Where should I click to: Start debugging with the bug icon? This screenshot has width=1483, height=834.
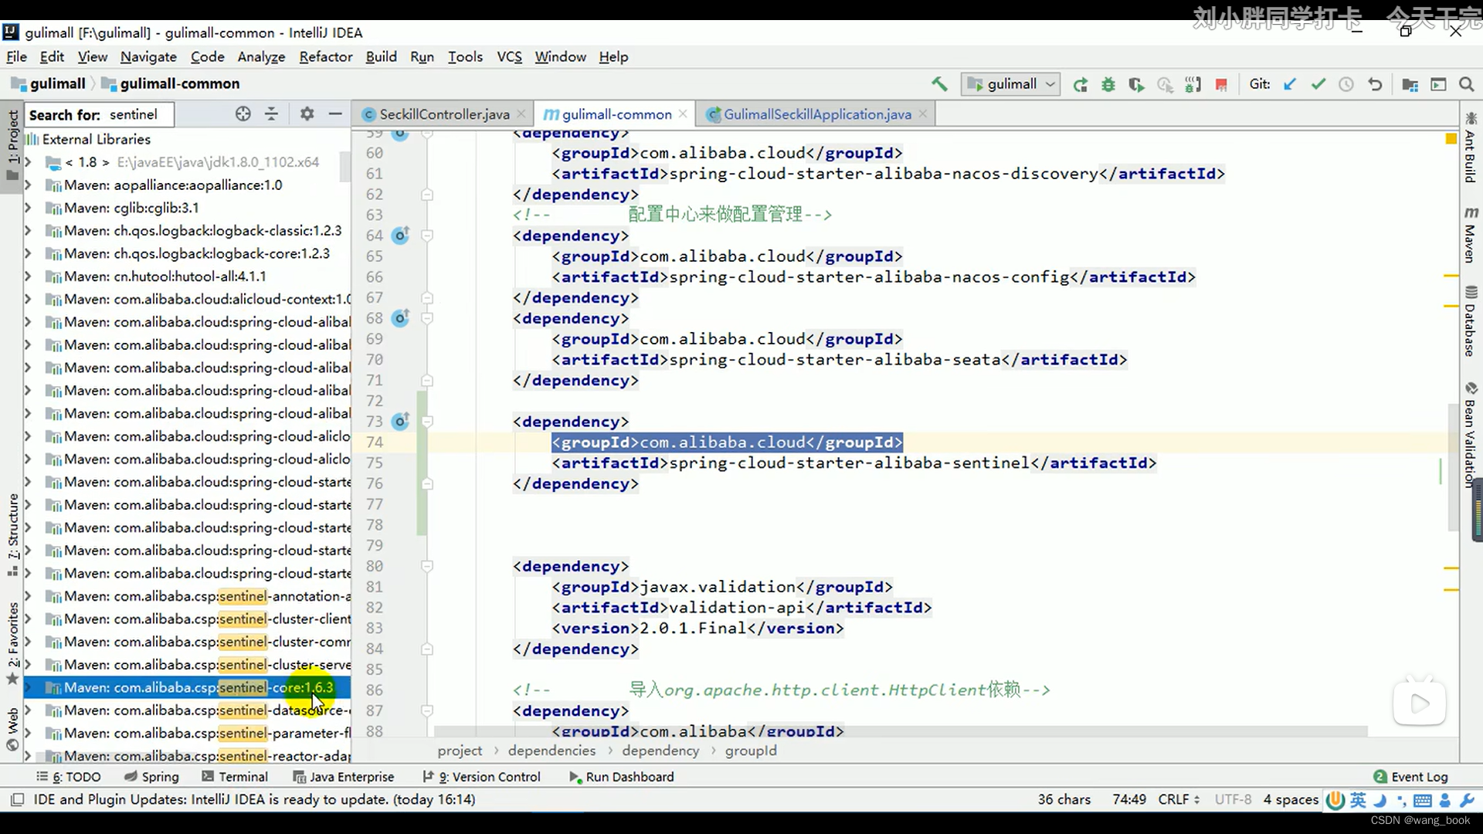point(1108,84)
